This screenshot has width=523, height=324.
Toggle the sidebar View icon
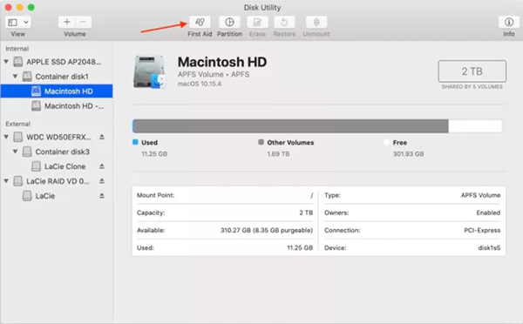point(13,23)
